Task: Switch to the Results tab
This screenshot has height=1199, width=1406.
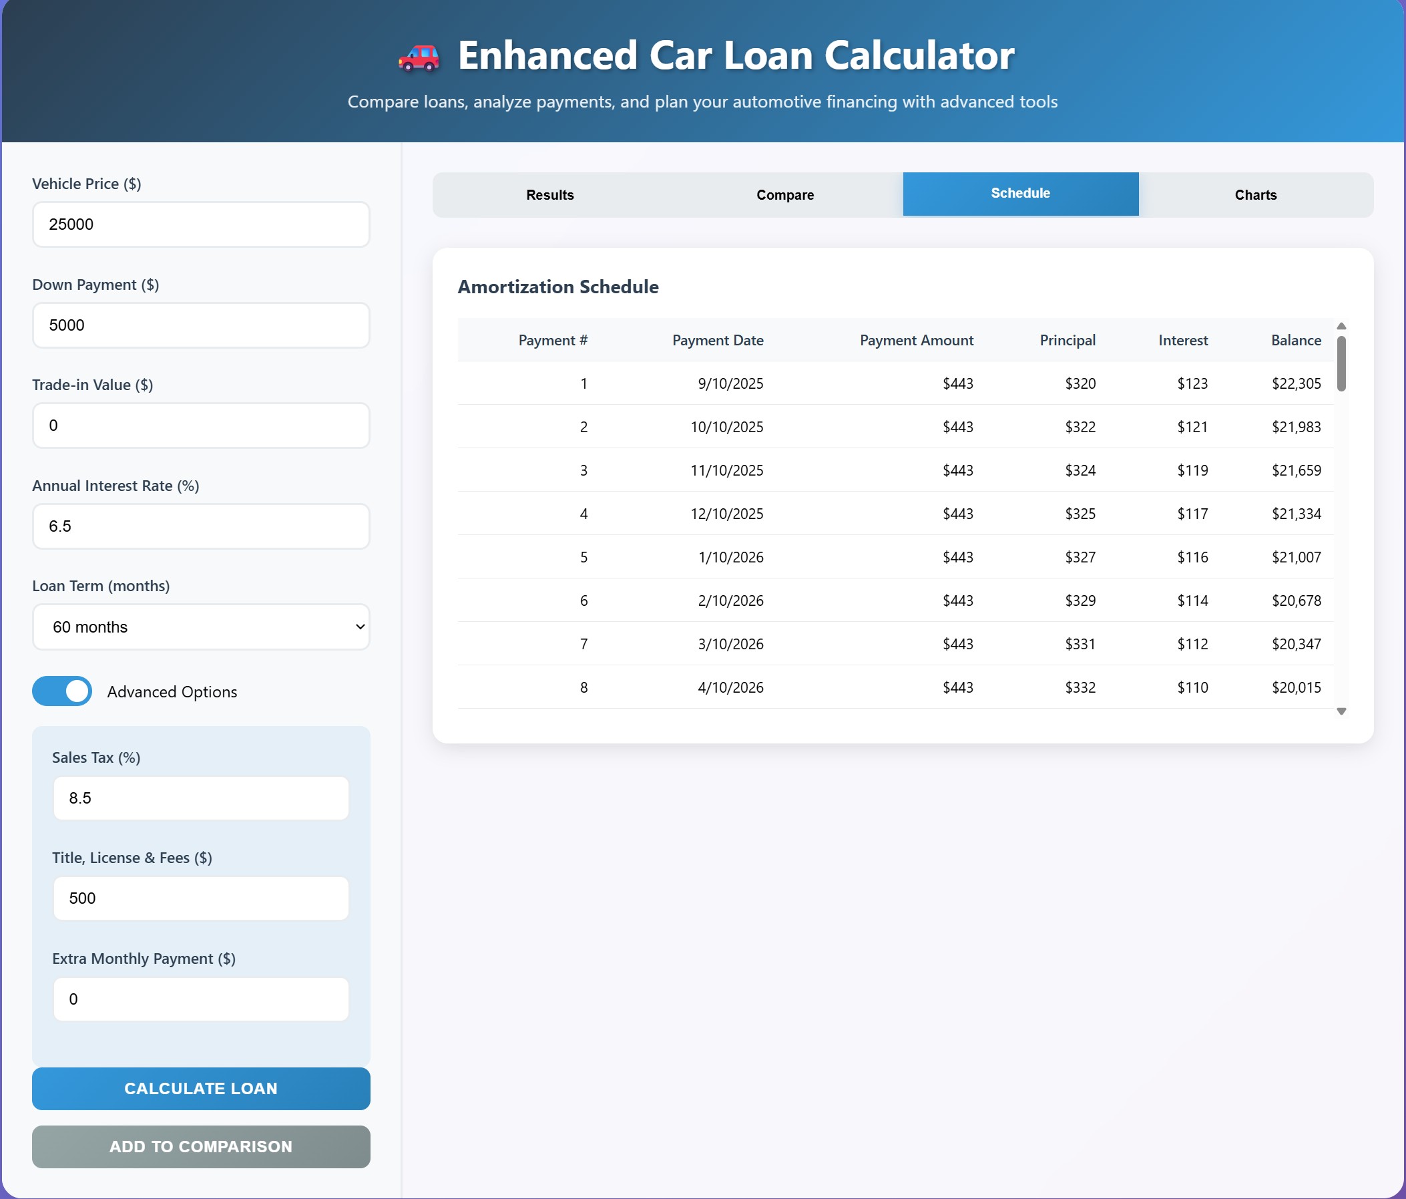Action: [548, 194]
